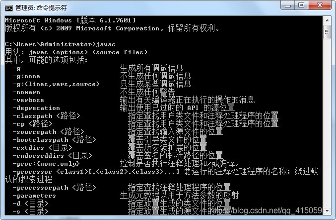Maximize the command prompt window
The height and width of the screenshot is (220, 336).
(x=301, y=5)
